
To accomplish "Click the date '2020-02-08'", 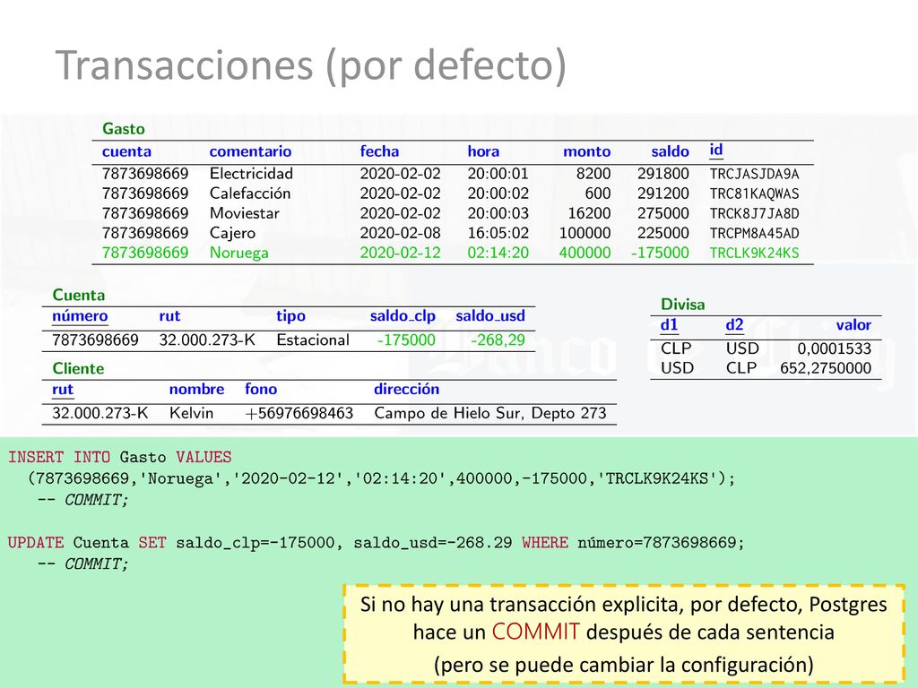I will [400, 234].
